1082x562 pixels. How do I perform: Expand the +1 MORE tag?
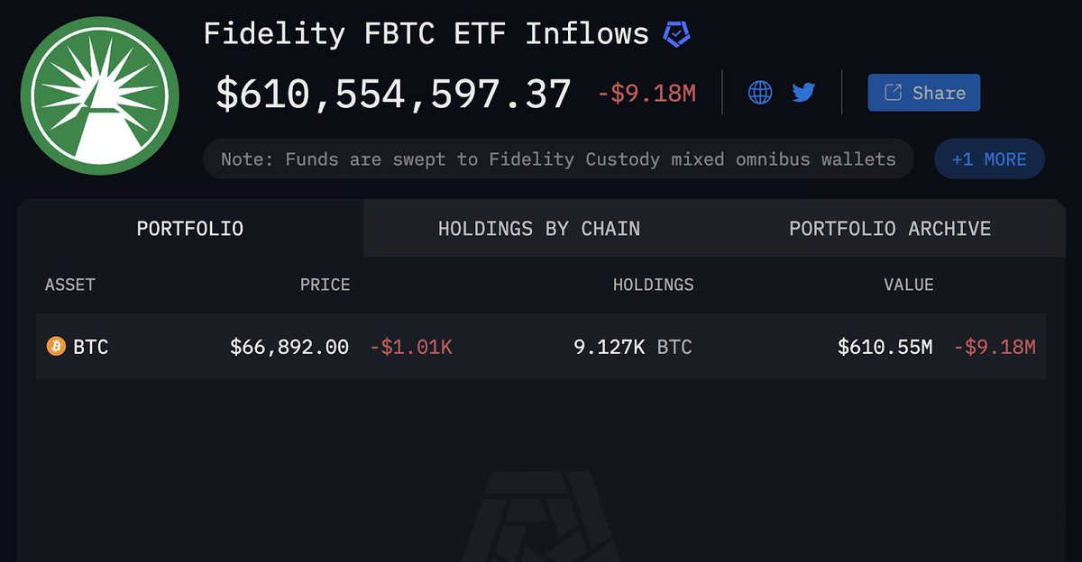click(x=989, y=159)
